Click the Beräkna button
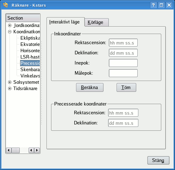The width and height of the screenshot is (175, 170). point(90,87)
